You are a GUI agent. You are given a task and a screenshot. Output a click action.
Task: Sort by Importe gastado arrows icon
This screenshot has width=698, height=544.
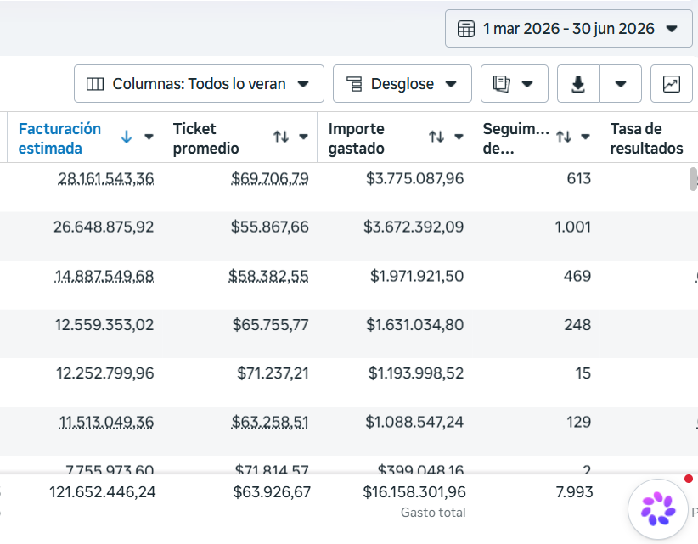click(436, 137)
